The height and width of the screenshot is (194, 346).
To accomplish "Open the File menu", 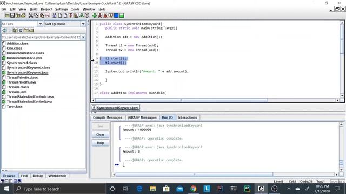I will point(4,9).
